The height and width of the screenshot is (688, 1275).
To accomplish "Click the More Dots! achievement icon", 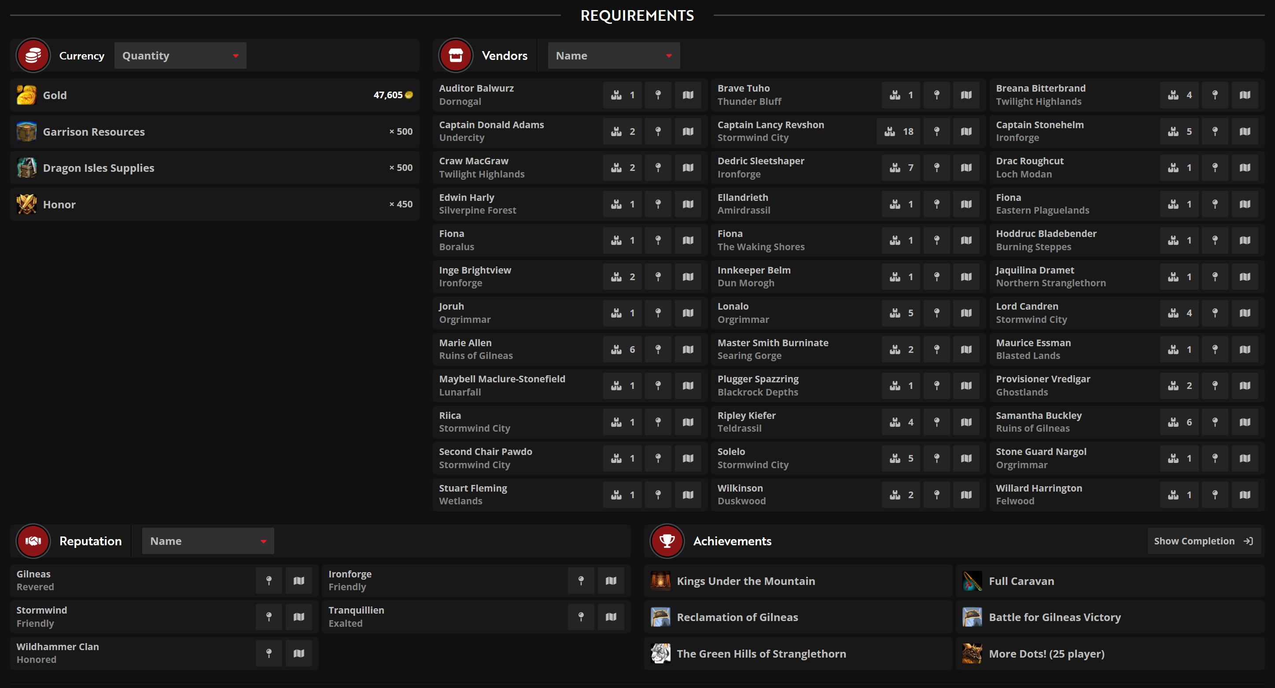I will pos(972,653).
